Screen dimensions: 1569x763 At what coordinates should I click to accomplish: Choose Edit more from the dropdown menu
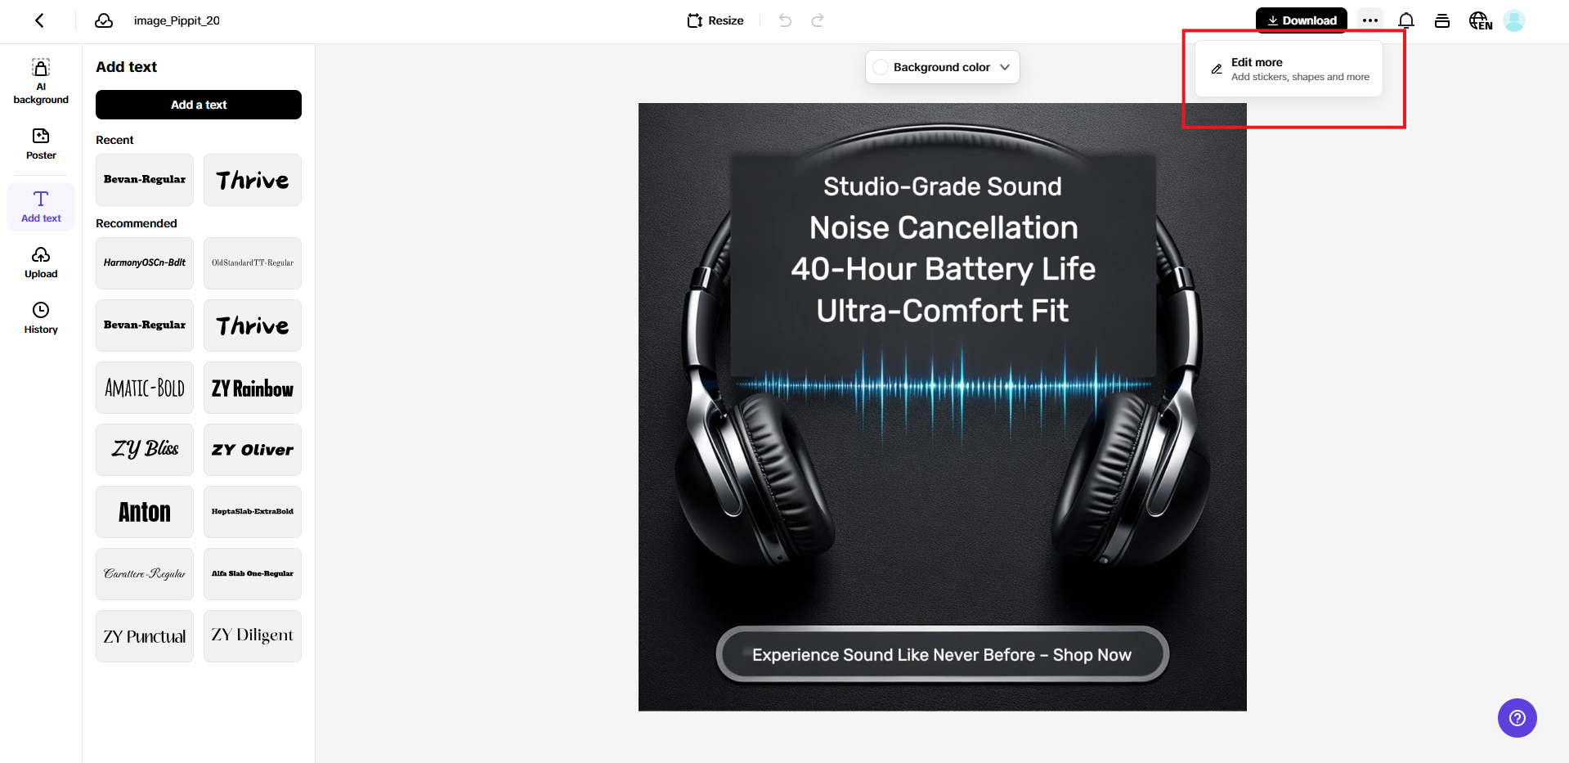point(1289,69)
